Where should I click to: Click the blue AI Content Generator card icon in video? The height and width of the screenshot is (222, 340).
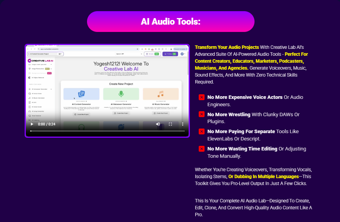coord(81,94)
